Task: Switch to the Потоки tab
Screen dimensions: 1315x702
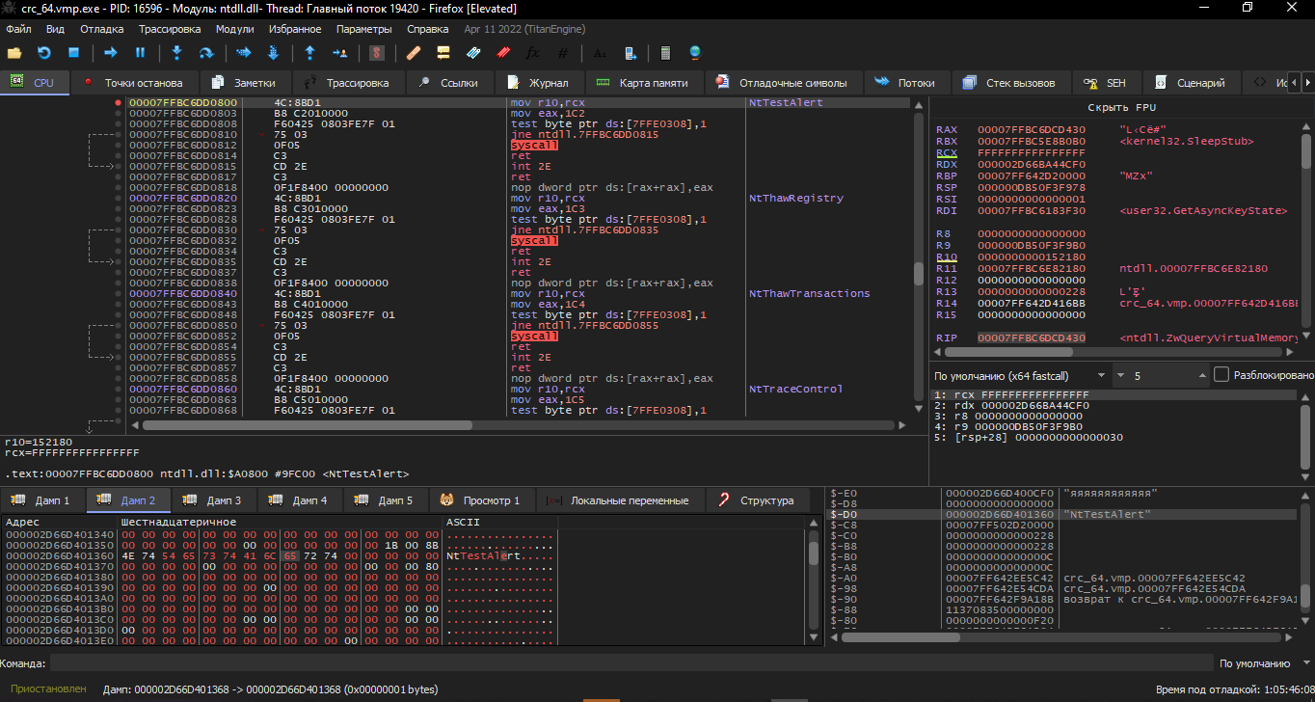Action: pos(907,83)
